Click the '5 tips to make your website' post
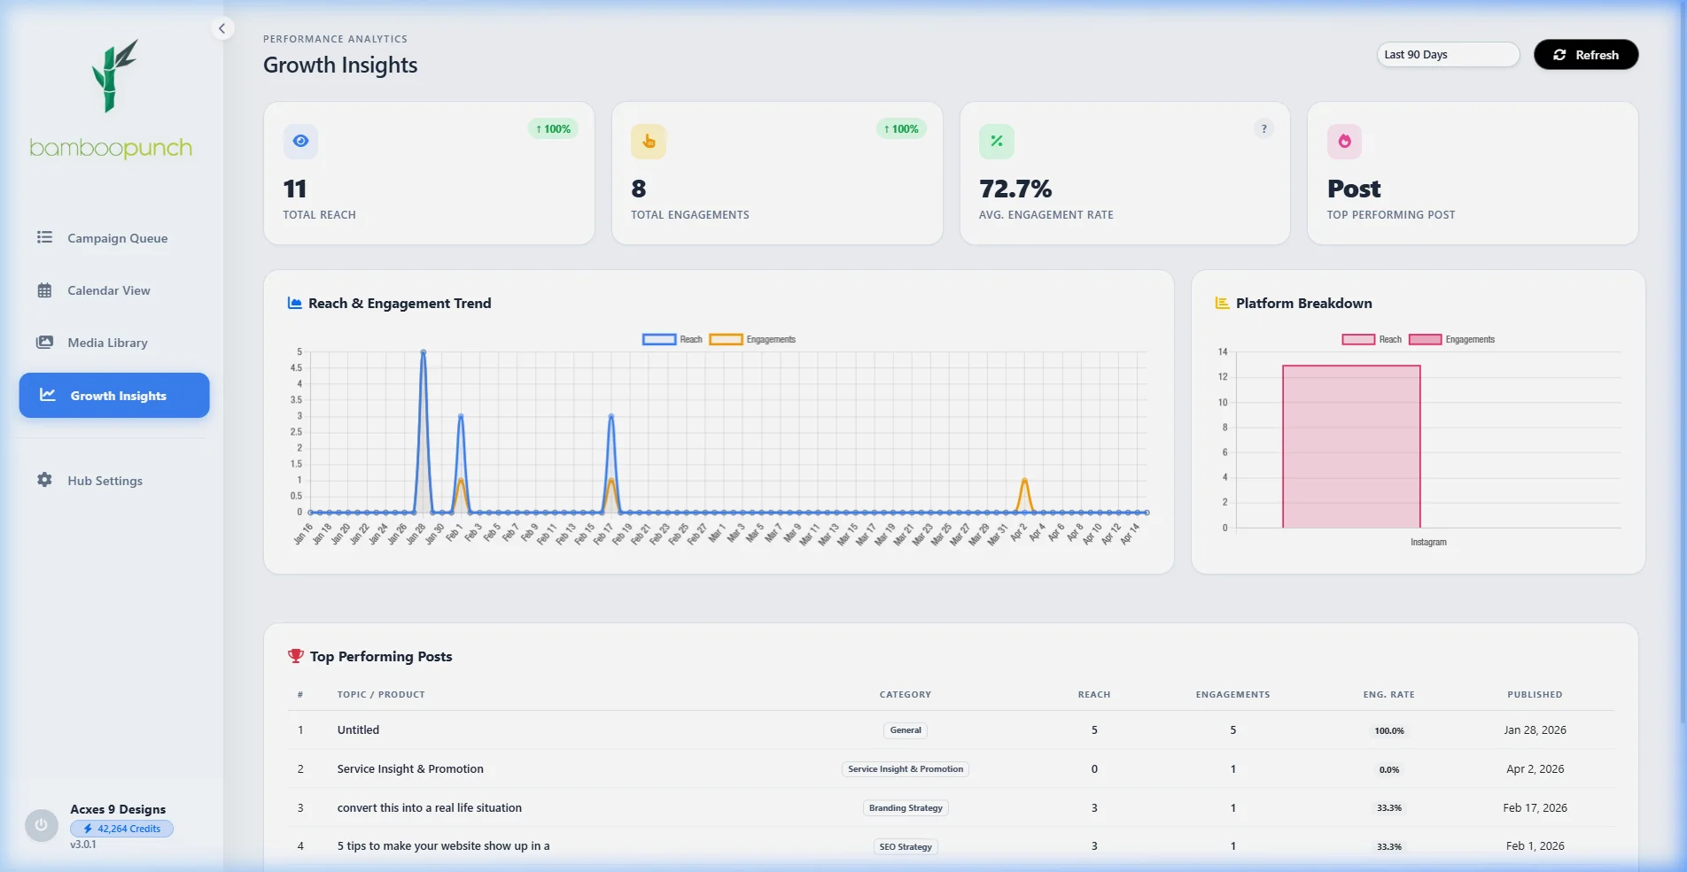The image size is (1687, 872). click(443, 846)
